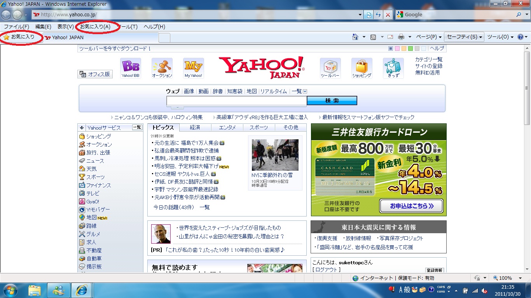Click the オフィス版 button

(95, 74)
